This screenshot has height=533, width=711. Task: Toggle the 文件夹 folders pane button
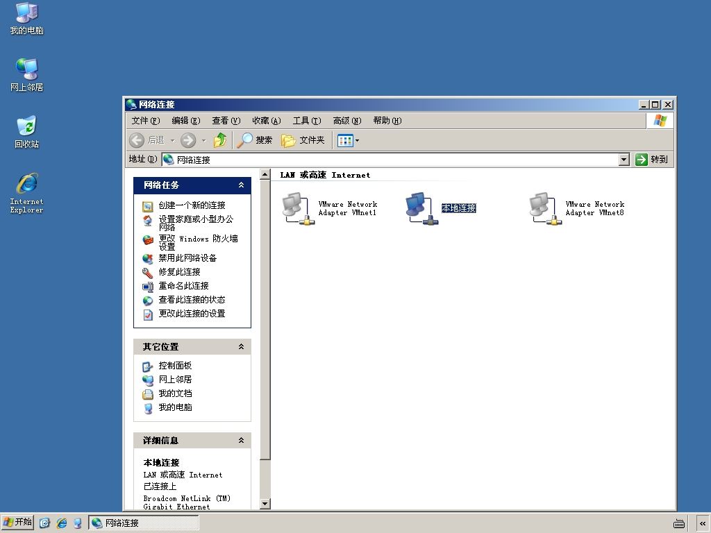[x=303, y=140]
